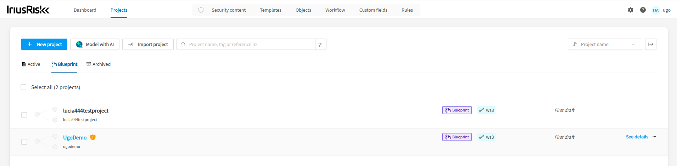The height and width of the screenshot is (166, 677).
Task: Click the Import project button
Action: [x=148, y=44]
